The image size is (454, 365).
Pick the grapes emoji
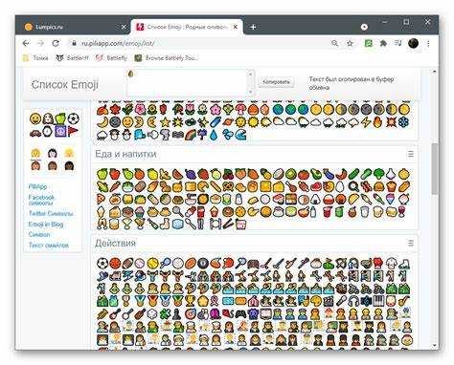pyautogui.click(x=191, y=174)
